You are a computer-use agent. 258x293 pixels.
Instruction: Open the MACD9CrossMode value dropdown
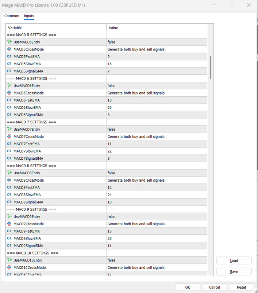(157, 224)
